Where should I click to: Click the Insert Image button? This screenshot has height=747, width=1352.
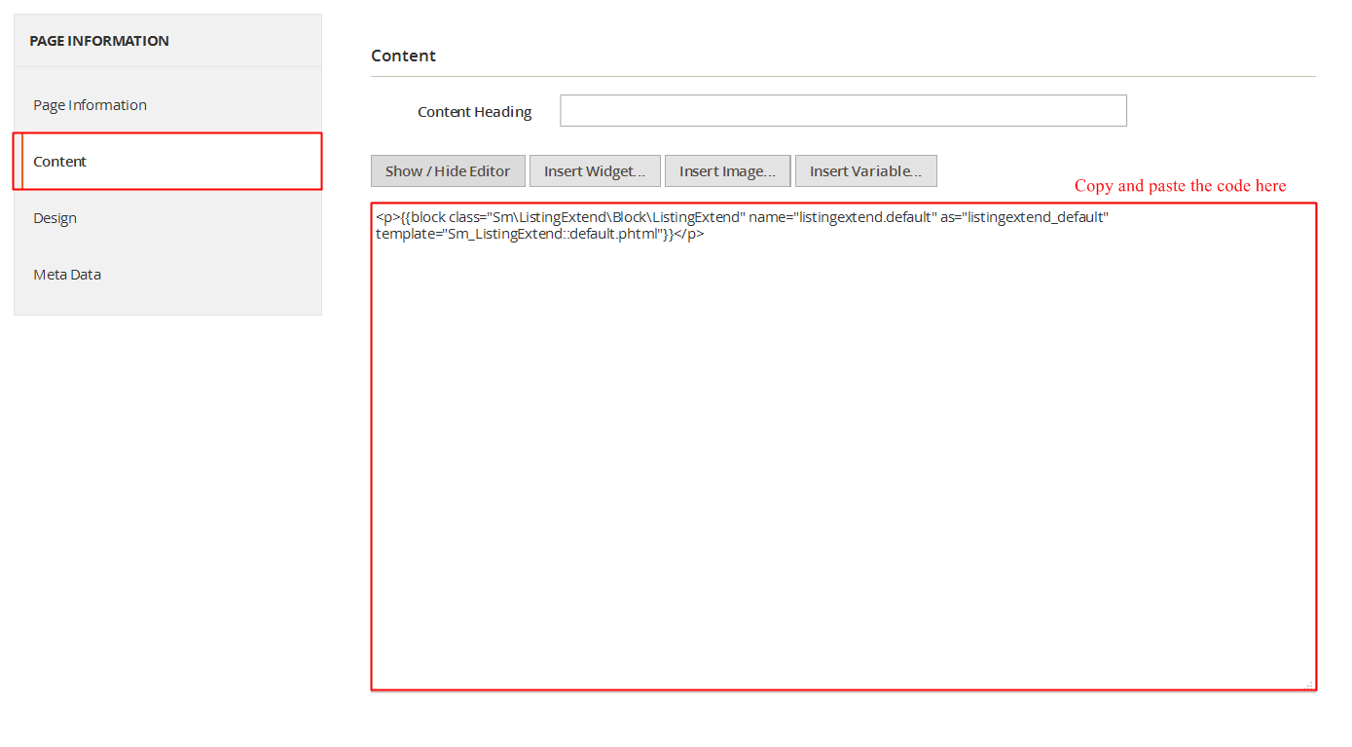click(727, 171)
